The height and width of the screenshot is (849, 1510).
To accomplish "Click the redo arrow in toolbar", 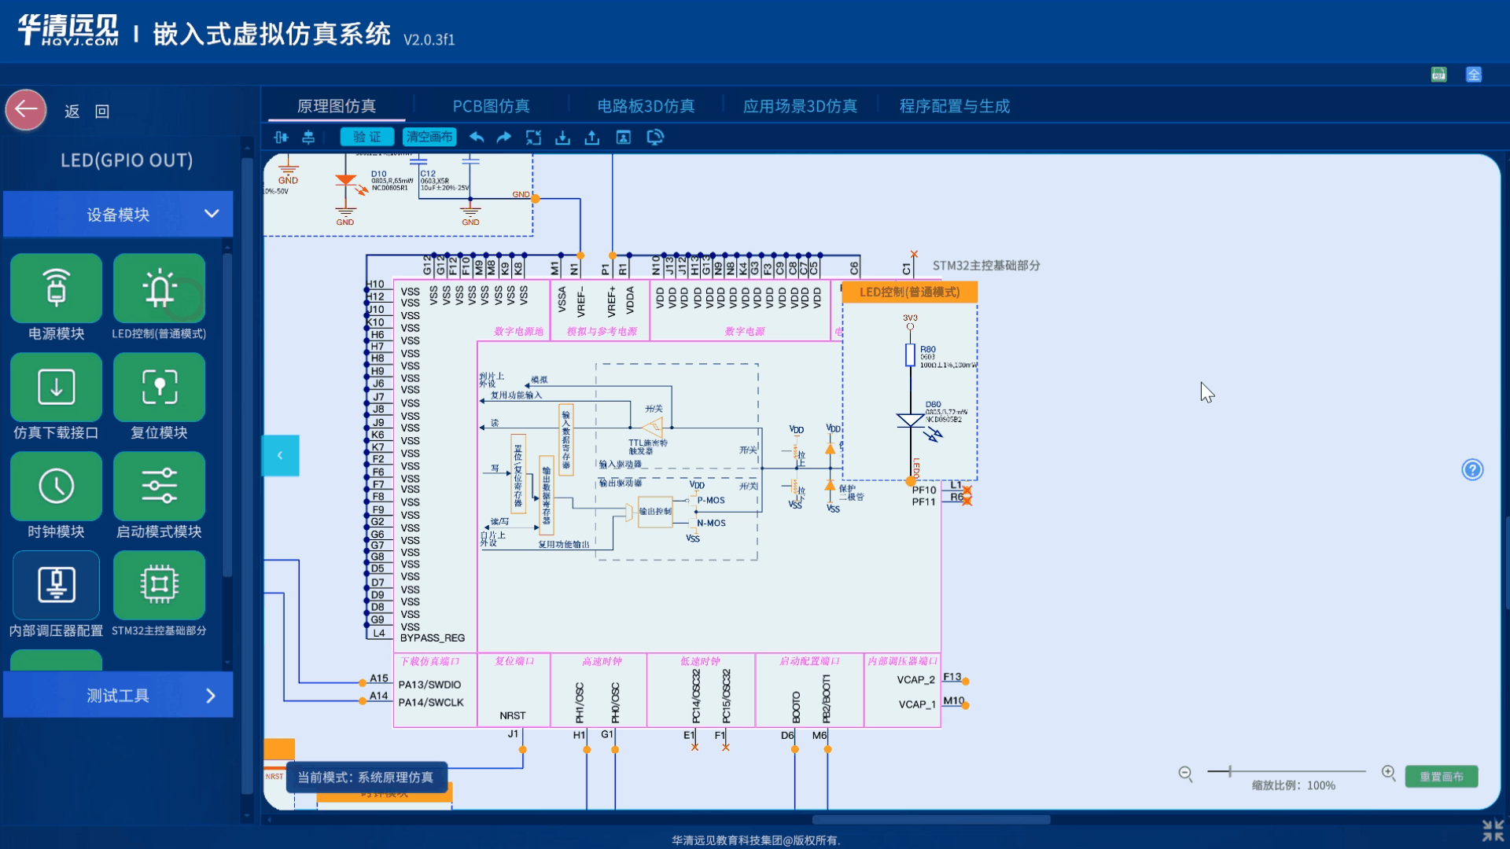I will pos(504,137).
